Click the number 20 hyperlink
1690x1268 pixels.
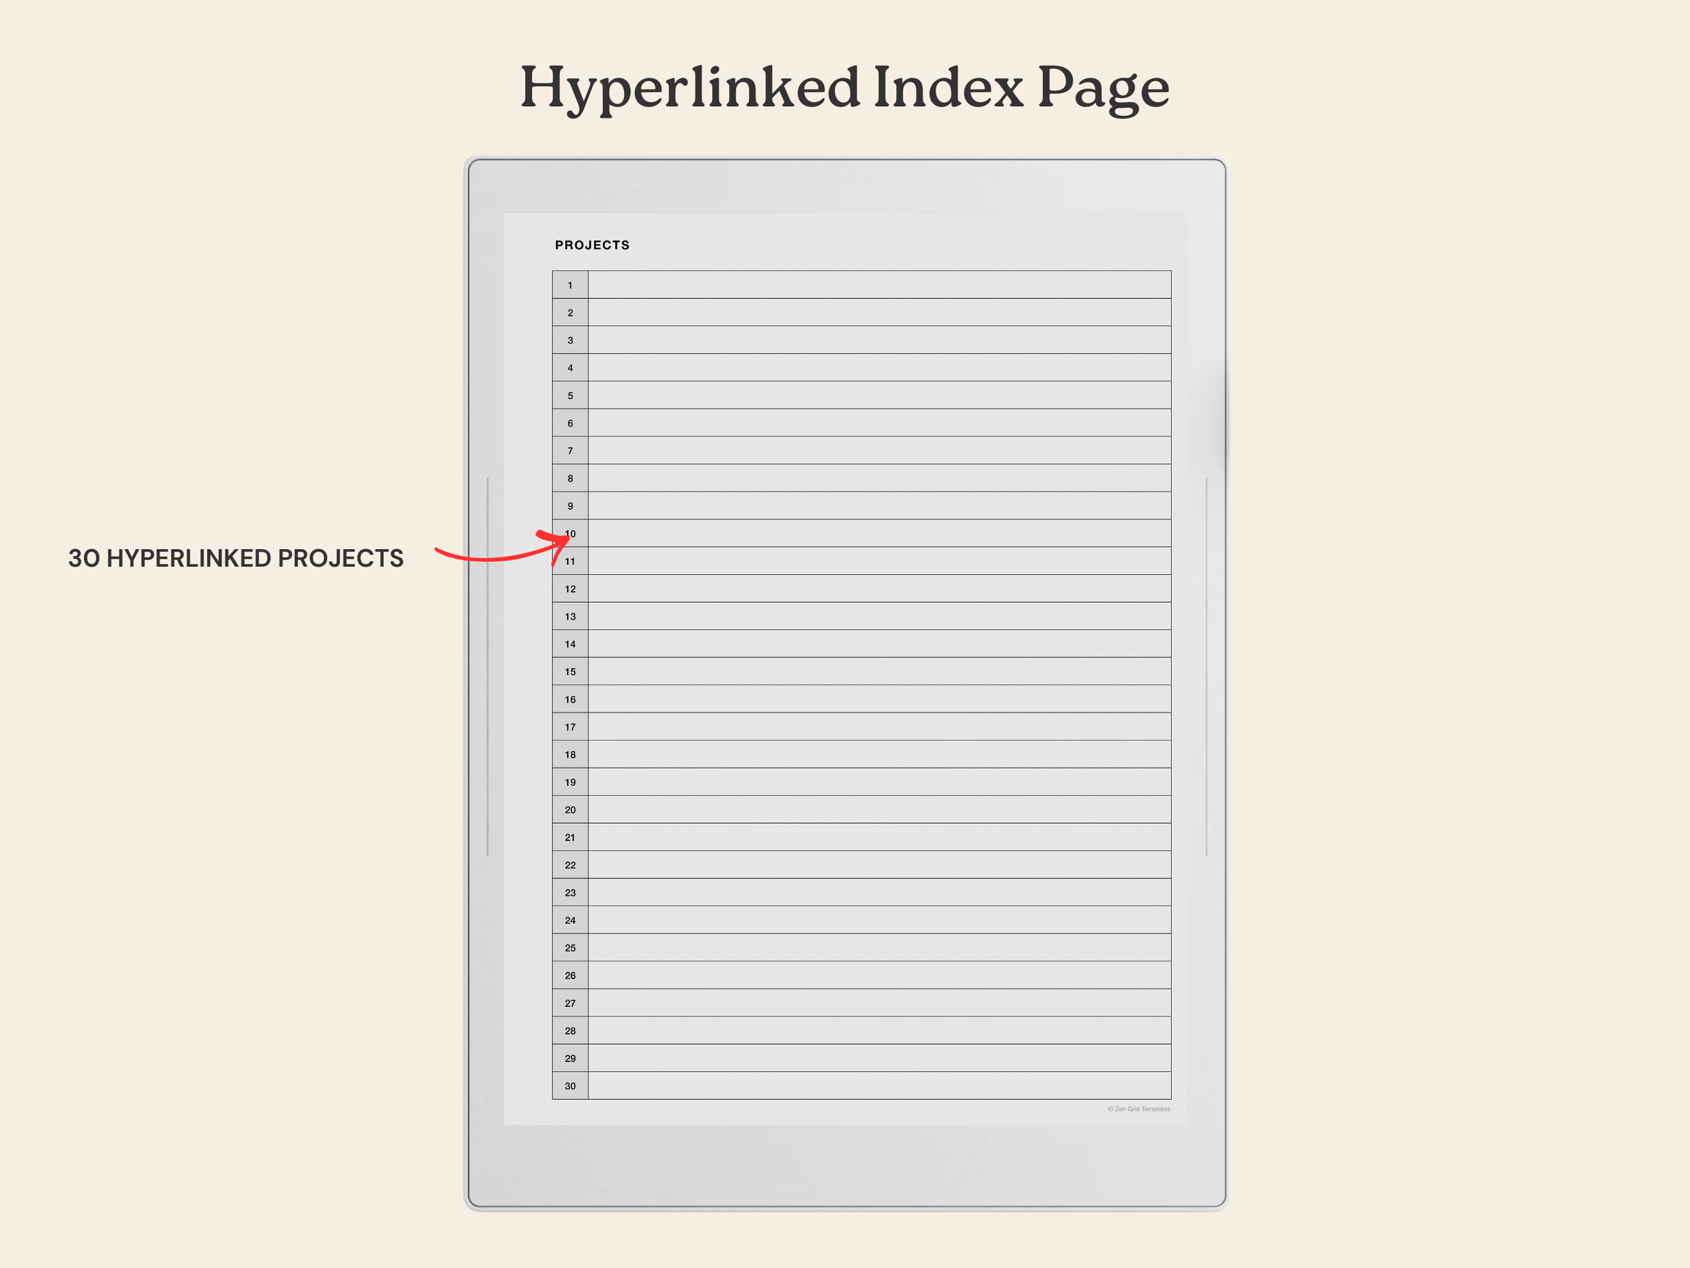tap(570, 809)
